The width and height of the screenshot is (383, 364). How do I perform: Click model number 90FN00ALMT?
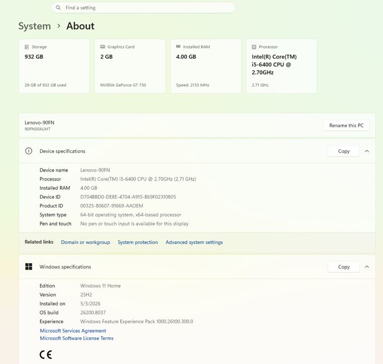[37, 129]
